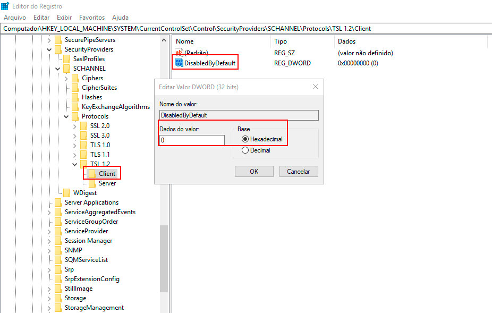Select the SSL 3.0 folder icon
492x313 pixels.
(83, 136)
